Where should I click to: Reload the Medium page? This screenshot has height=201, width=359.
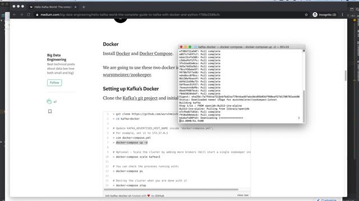[x=29, y=15]
